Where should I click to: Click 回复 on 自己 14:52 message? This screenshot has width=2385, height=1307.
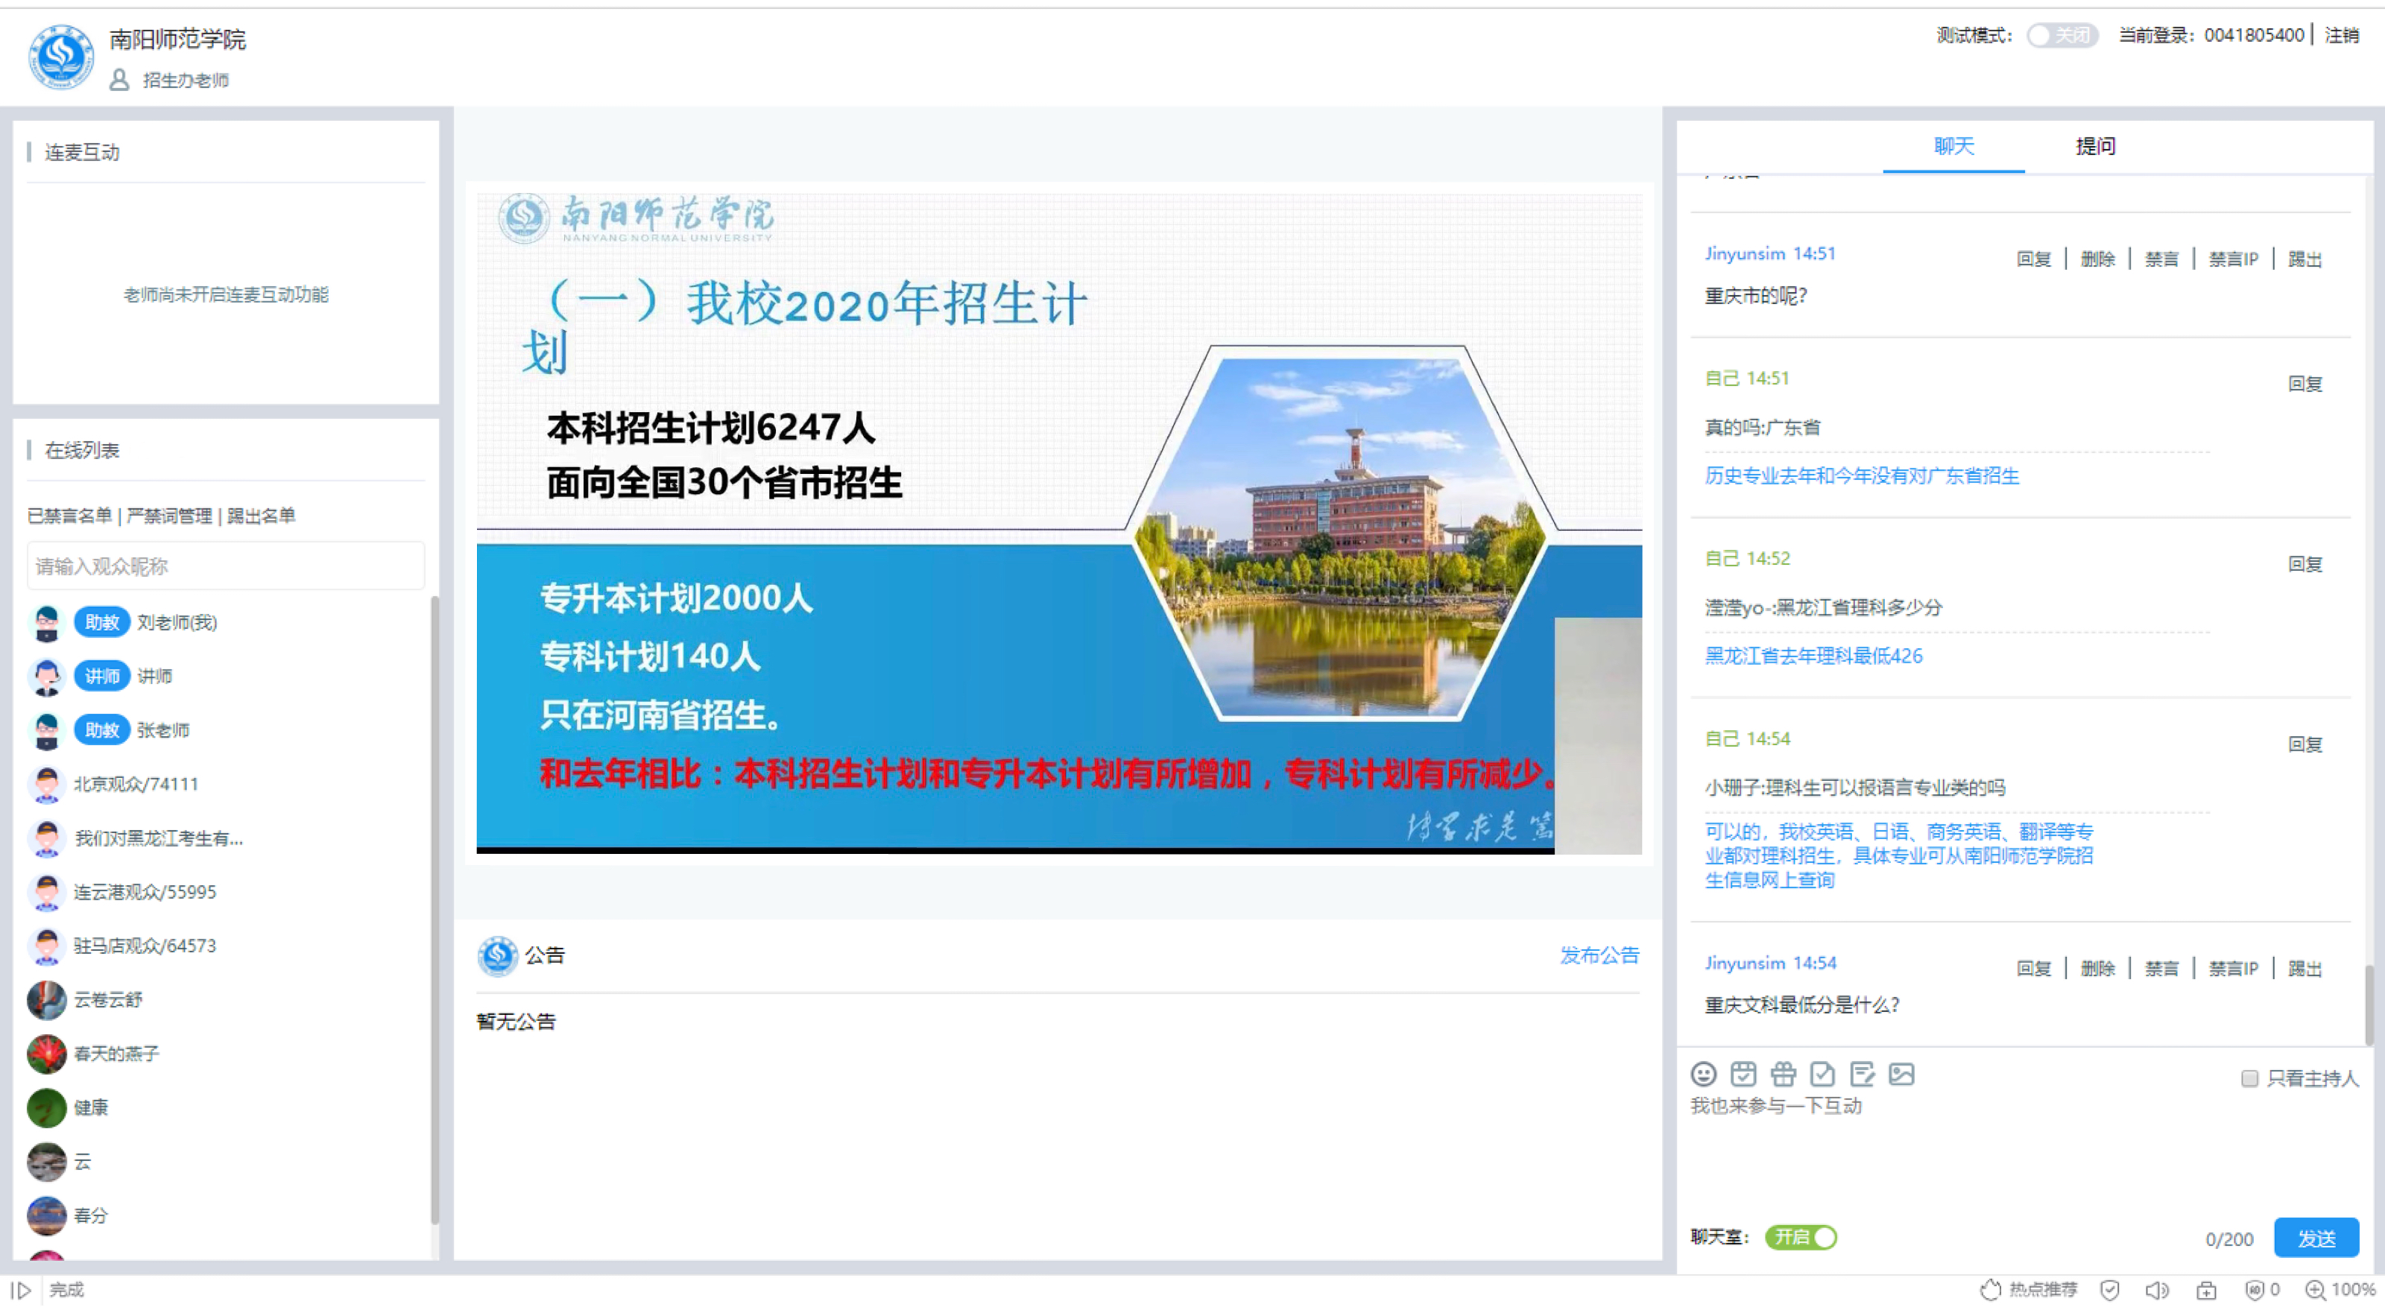click(x=2305, y=564)
